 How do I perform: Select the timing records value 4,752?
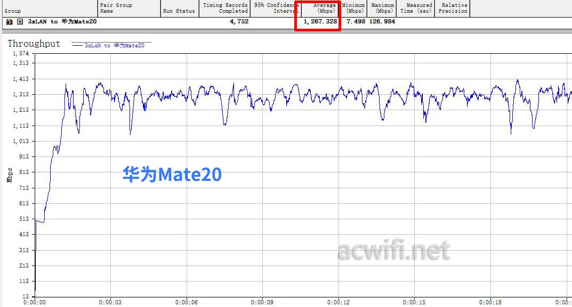click(239, 21)
